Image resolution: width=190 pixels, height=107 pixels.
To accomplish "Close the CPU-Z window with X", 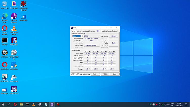I will coord(117,28).
